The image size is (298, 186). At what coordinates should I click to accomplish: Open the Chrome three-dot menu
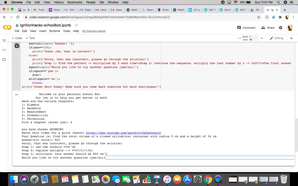(x=294, y=17)
